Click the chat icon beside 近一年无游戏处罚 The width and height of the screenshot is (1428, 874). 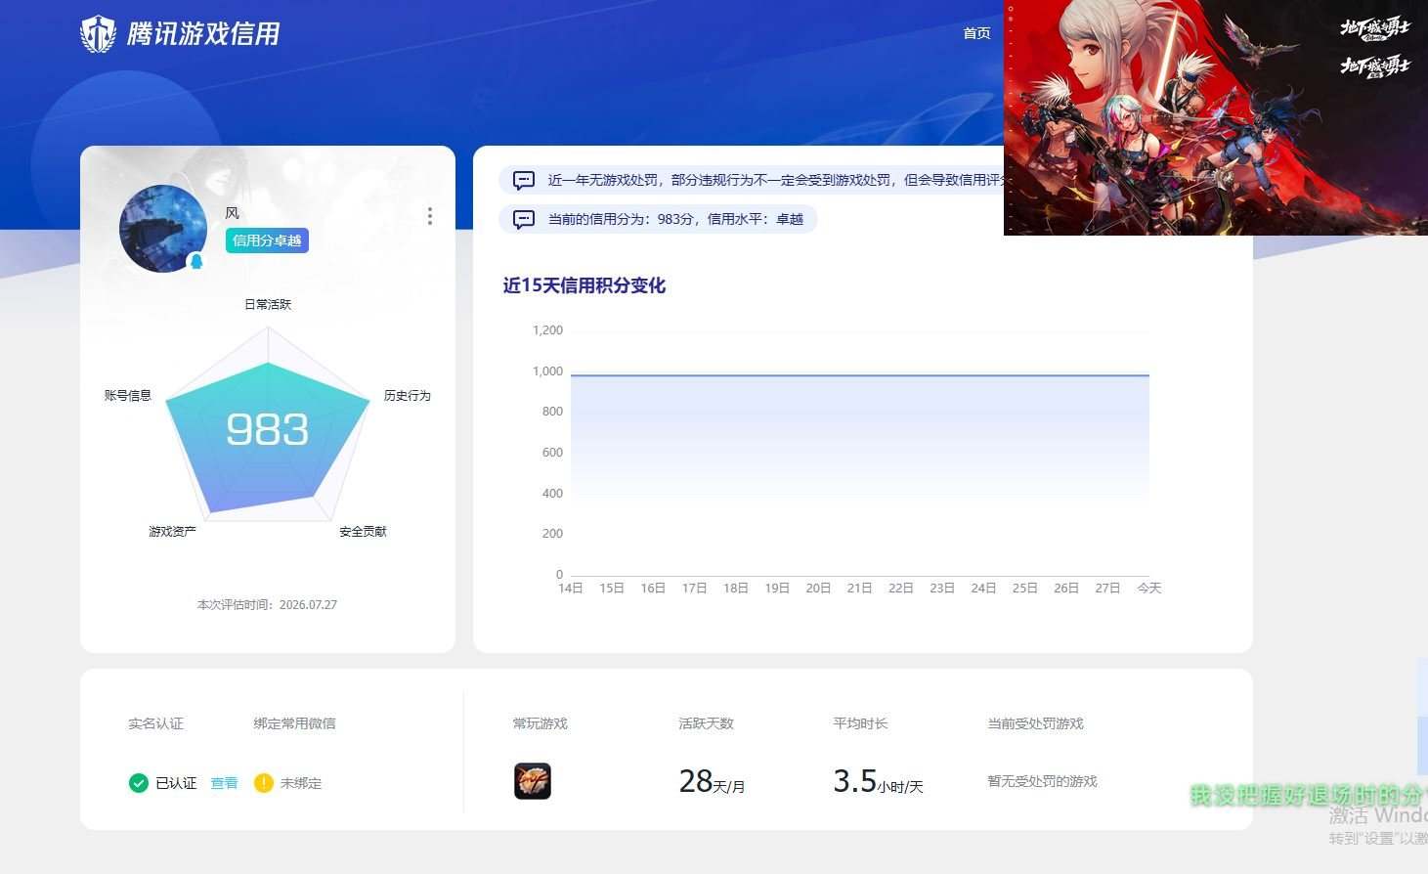pyautogui.click(x=524, y=180)
